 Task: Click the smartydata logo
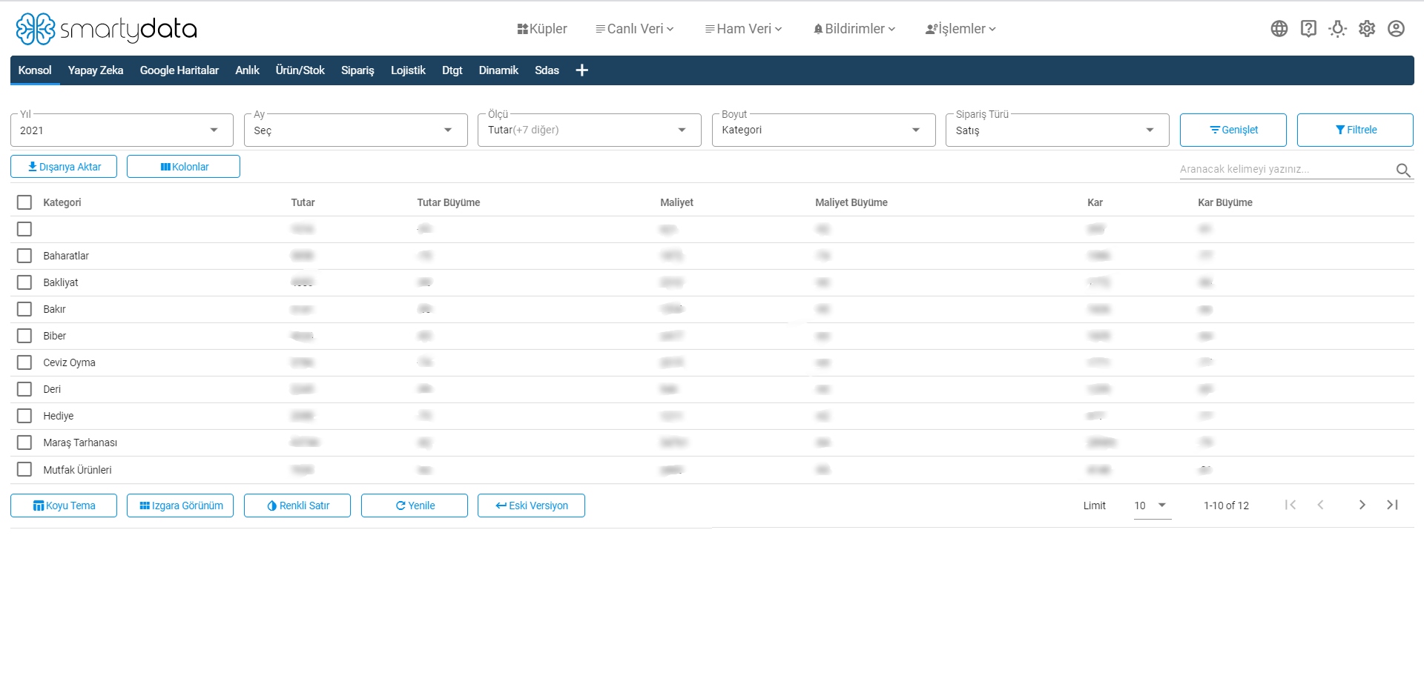pos(106,29)
